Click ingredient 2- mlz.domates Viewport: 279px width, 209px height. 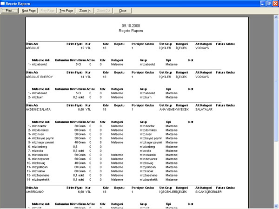click(x=38, y=130)
